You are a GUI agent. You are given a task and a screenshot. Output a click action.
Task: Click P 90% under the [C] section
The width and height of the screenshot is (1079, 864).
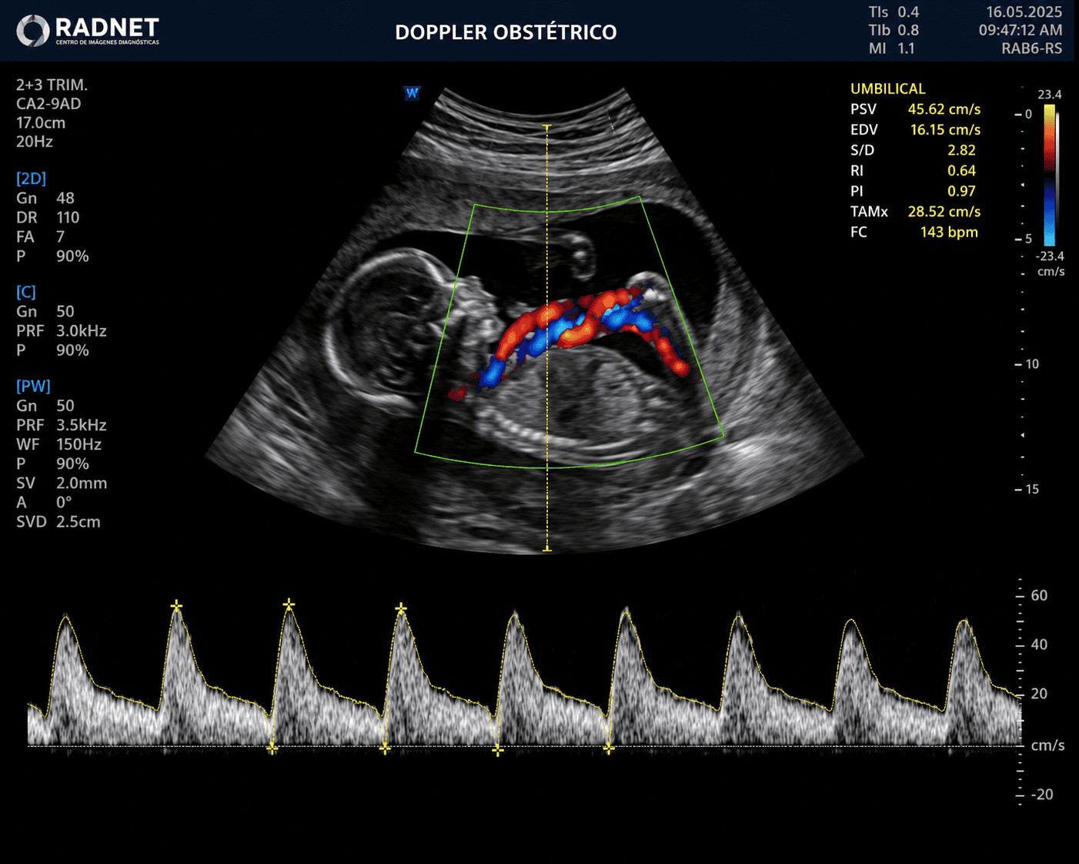(52, 350)
